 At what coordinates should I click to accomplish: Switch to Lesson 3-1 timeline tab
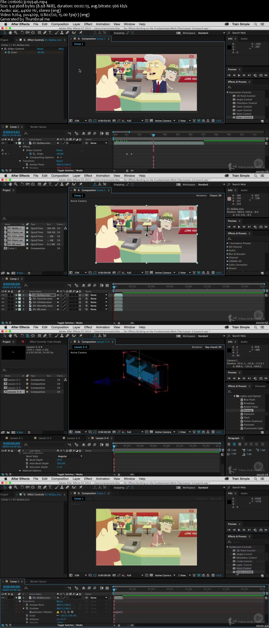coord(16,438)
